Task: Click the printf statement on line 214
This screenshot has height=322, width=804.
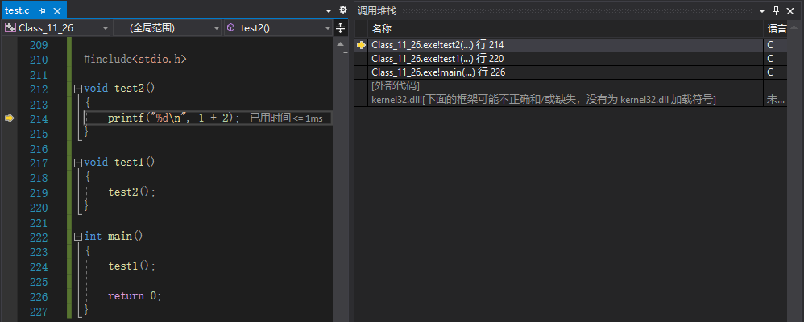Action: click(174, 118)
